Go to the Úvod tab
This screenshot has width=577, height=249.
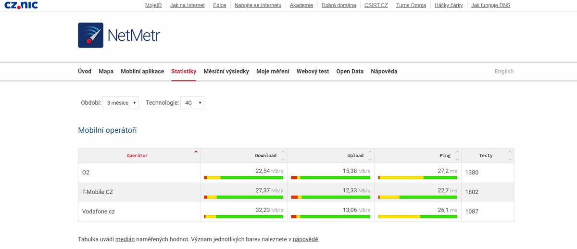point(85,71)
